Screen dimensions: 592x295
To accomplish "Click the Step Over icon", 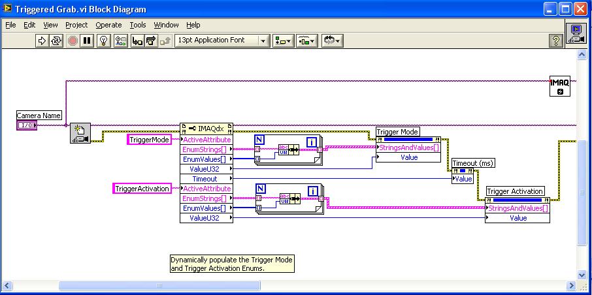I will 151,40.
